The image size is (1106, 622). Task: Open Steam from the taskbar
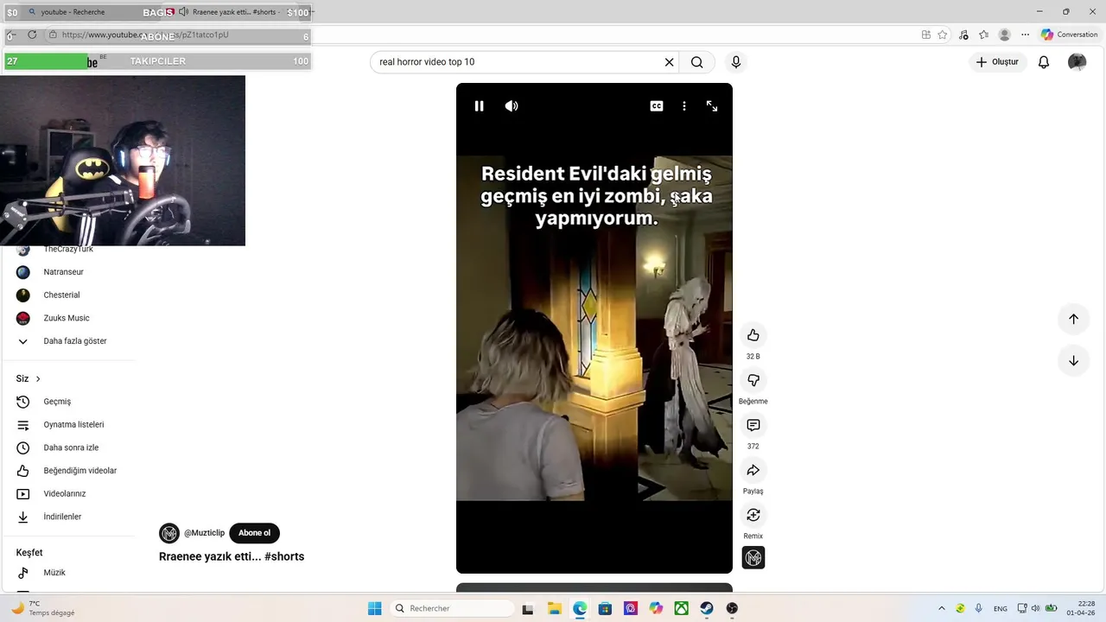click(x=707, y=608)
